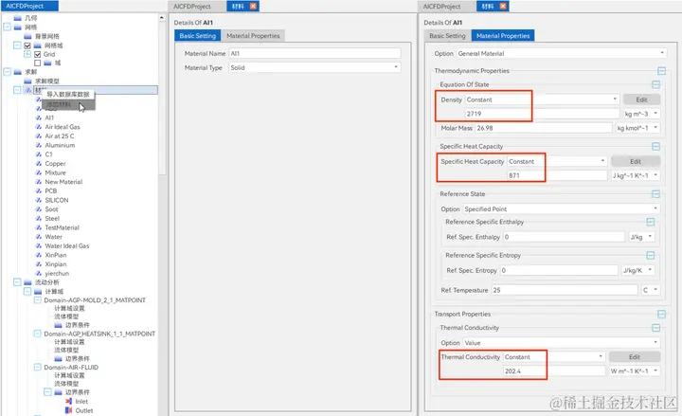Collapse the Thermodynamic Properties section
The height and width of the screenshot is (416, 682).
click(x=661, y=71)
